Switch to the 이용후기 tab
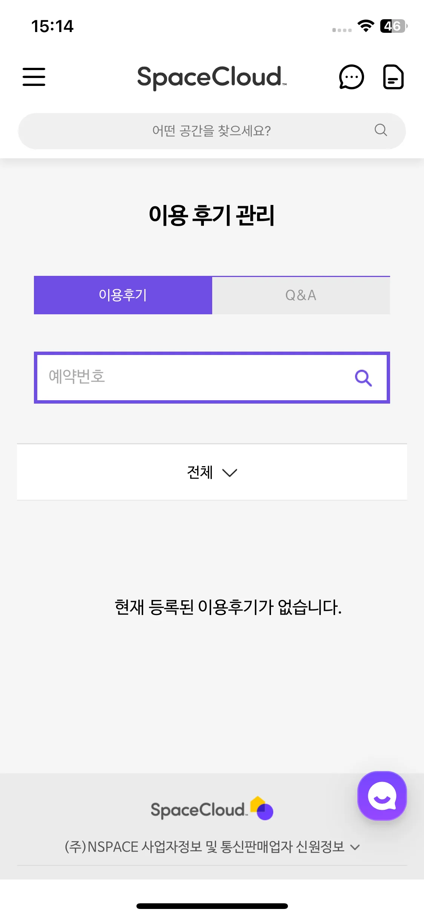Viewport: 424px width, 918px height. coord(123,295)
